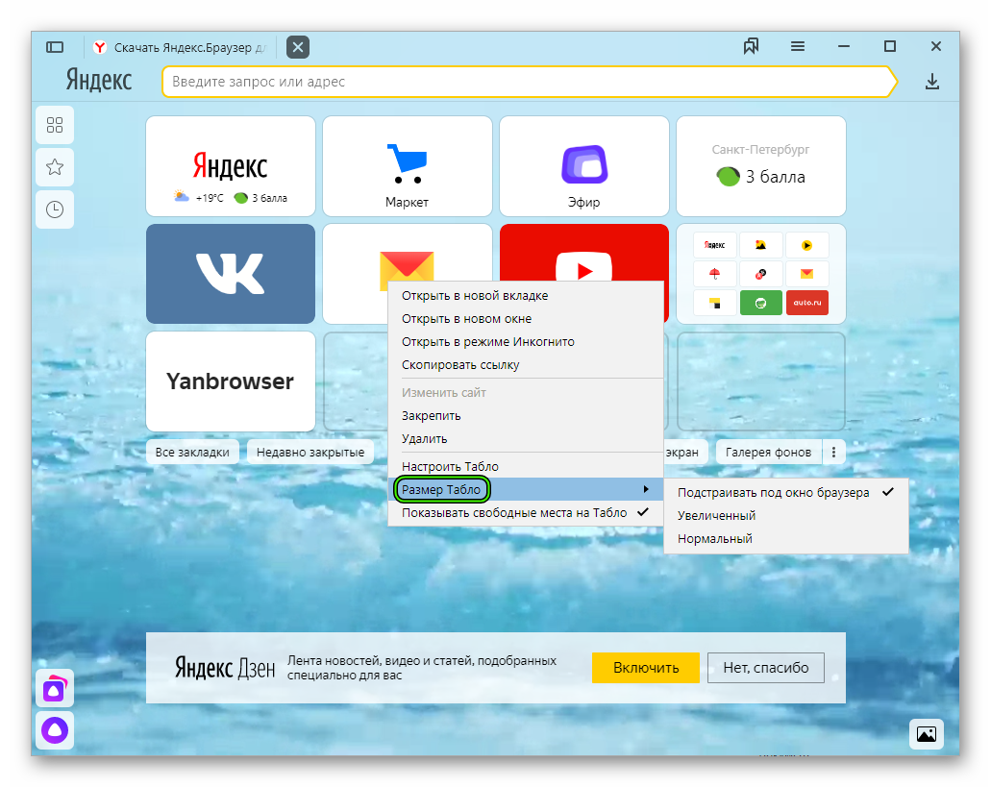Open the history clock sidebar icon

coord(55,209)
